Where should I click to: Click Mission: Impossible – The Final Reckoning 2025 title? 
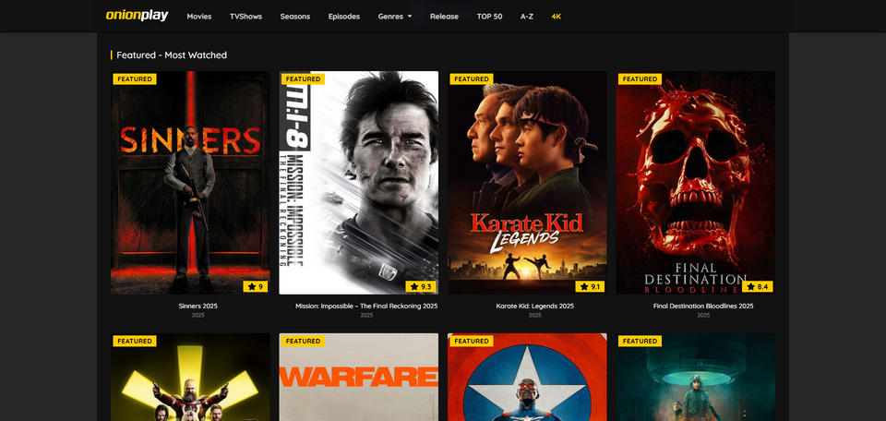(366, 306)
